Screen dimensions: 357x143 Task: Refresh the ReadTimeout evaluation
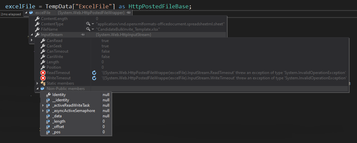[x=94, y=73]
